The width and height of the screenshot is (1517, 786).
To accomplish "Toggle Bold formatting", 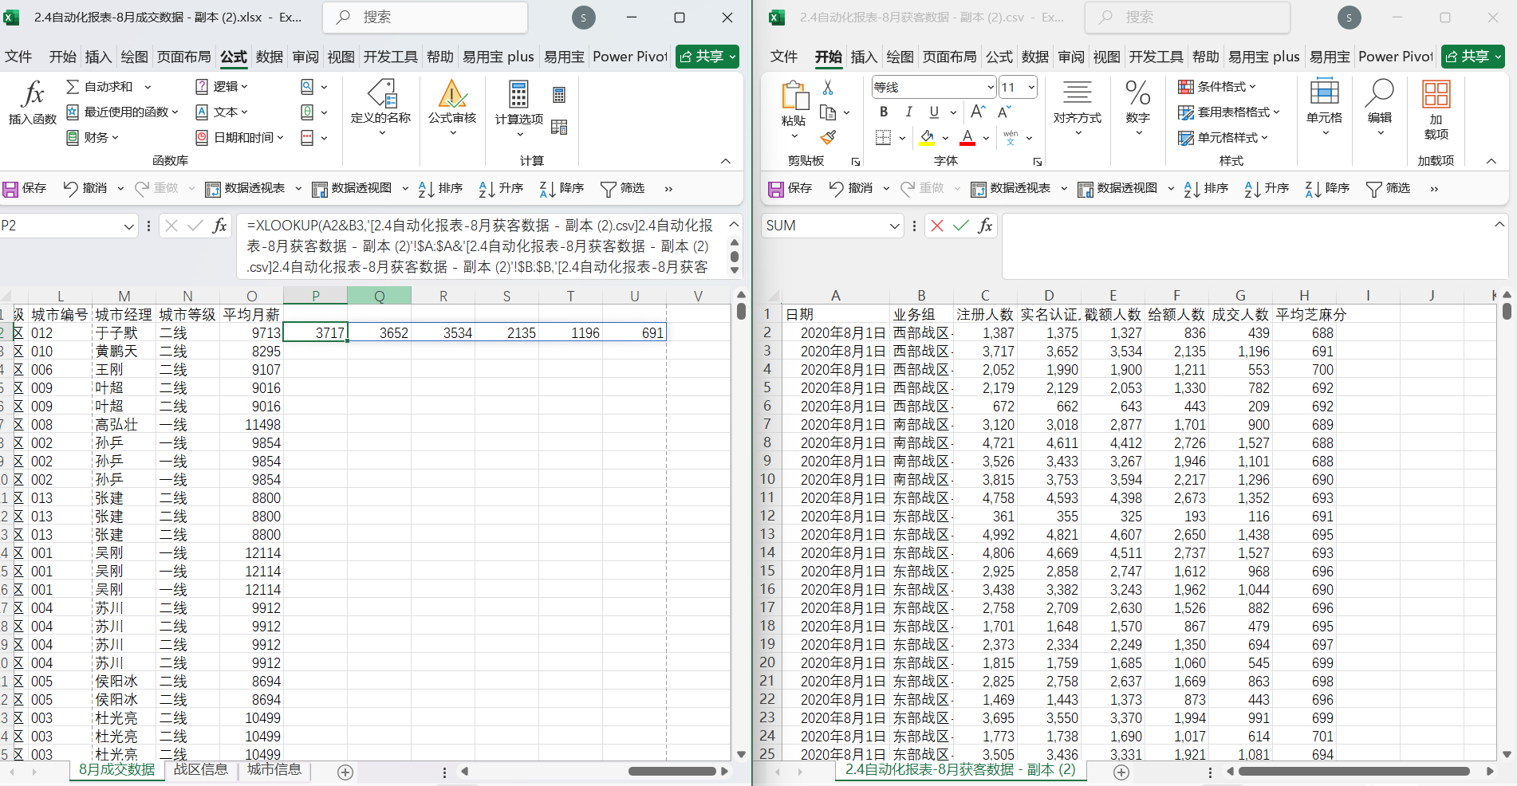I will (x=884, y=112).
